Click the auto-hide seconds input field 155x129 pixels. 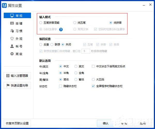click(86, 51)
